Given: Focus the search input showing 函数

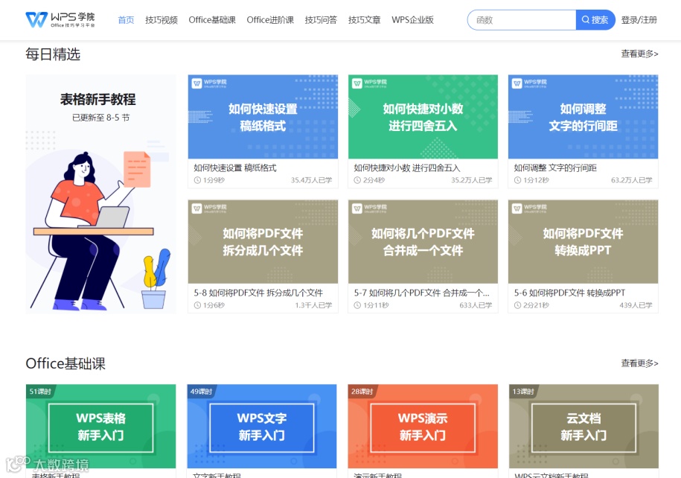Looking at the screenshot, I should pos(522,20).
